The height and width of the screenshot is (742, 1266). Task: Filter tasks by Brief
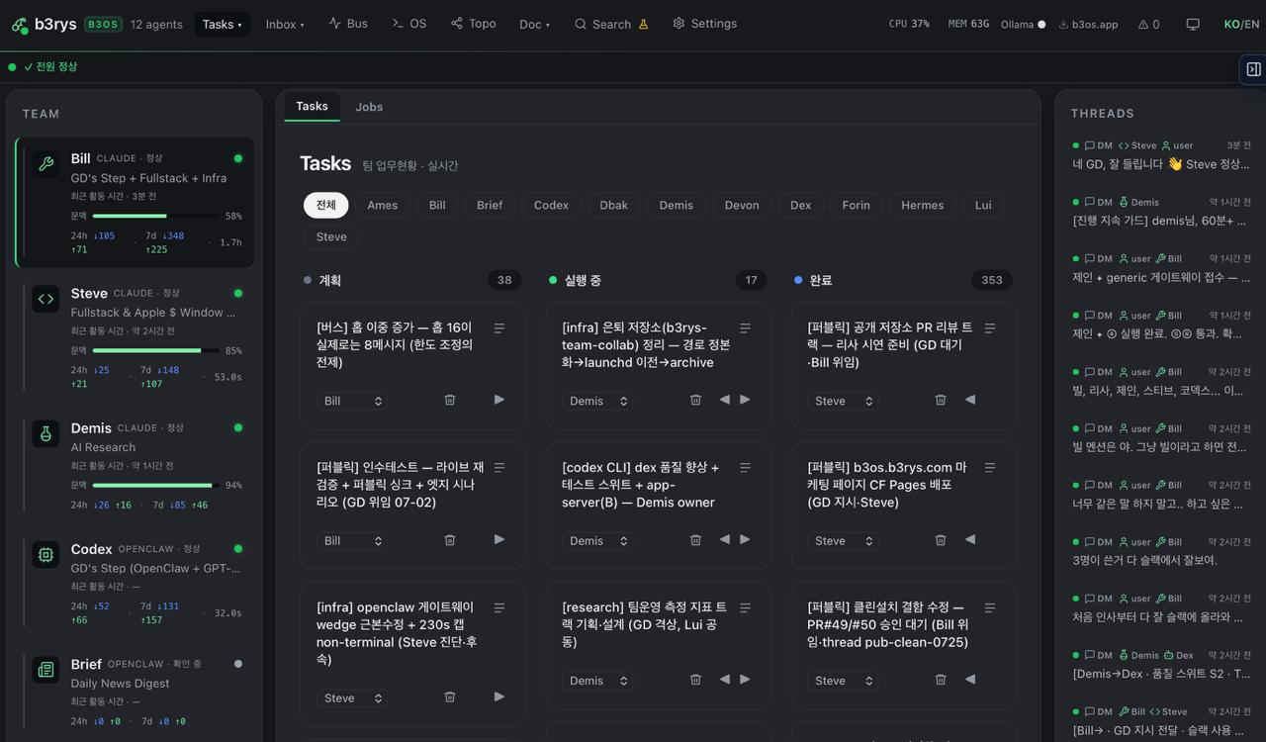(x=490, y=205)
